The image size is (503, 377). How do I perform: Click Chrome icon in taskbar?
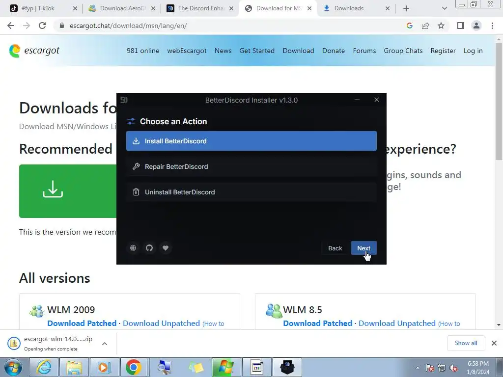(x=134, y=367)
